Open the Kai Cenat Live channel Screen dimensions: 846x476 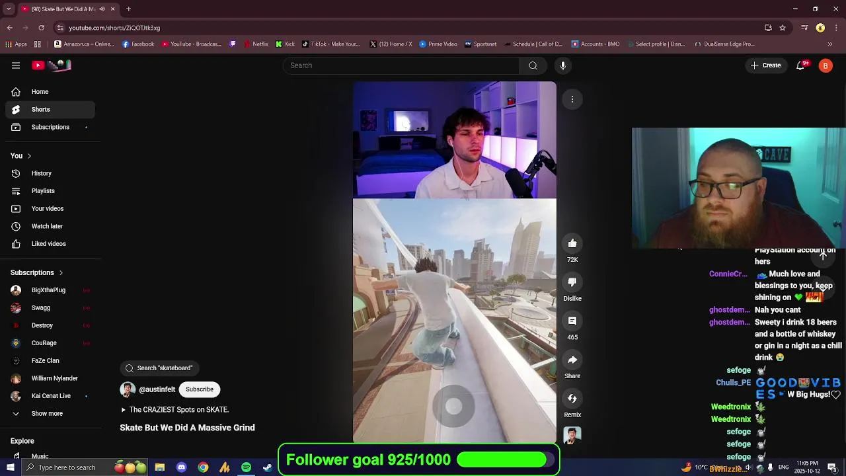[50, 396]
